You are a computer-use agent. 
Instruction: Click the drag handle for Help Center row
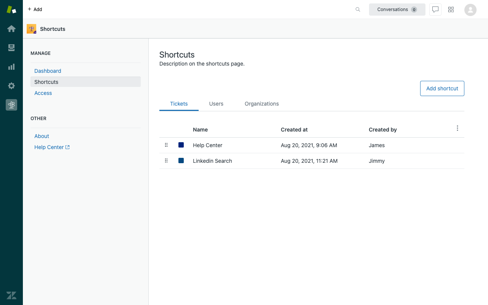[x=166, y=145]
